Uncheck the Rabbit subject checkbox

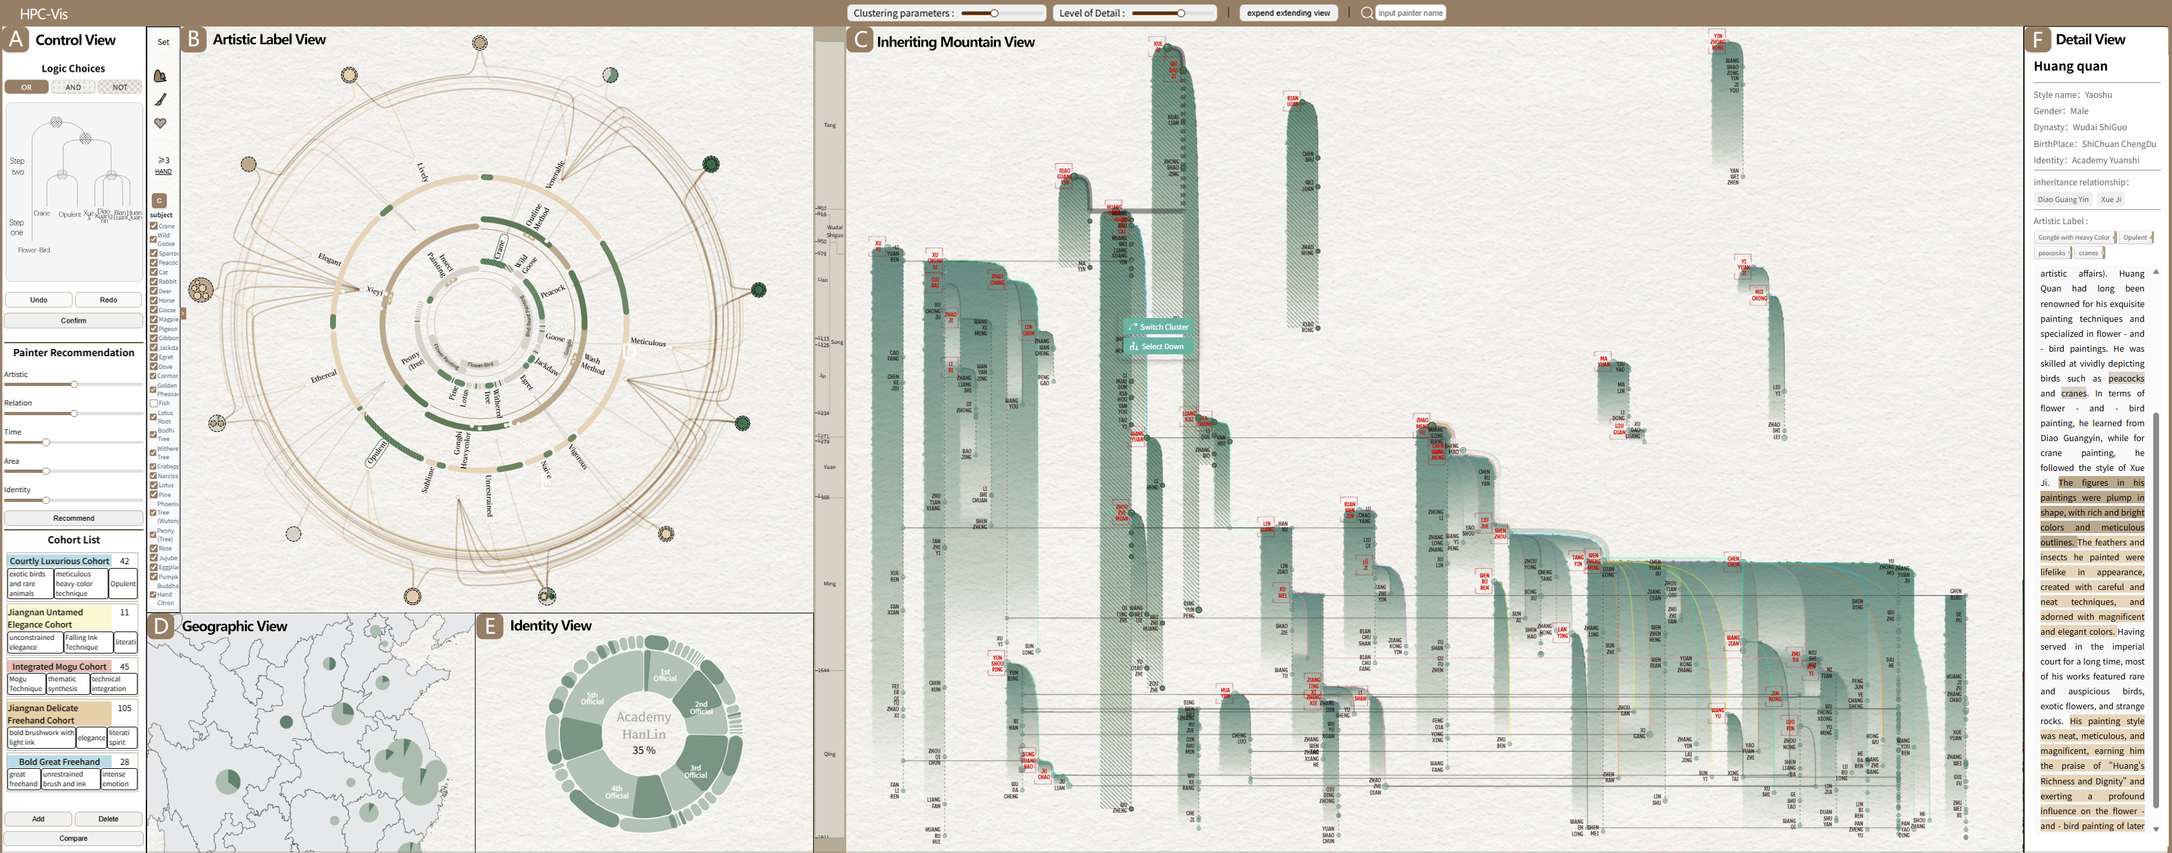154,282
